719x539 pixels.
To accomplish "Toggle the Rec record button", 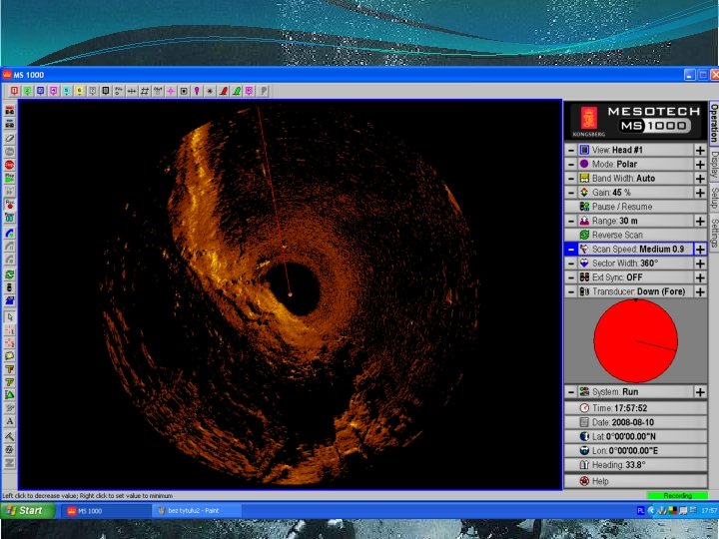I will click(x=9, y=205).
